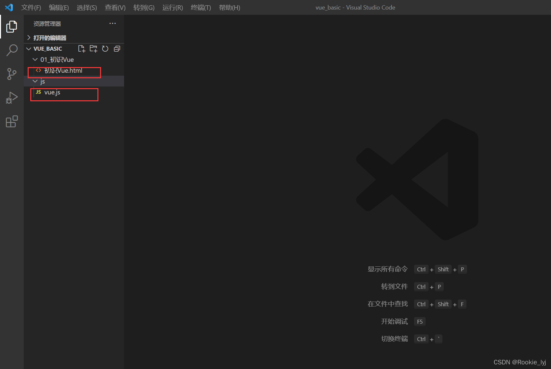Click the VS Code logo in title bar
This screenshot has width=551, height=369.
coord(9,7)
